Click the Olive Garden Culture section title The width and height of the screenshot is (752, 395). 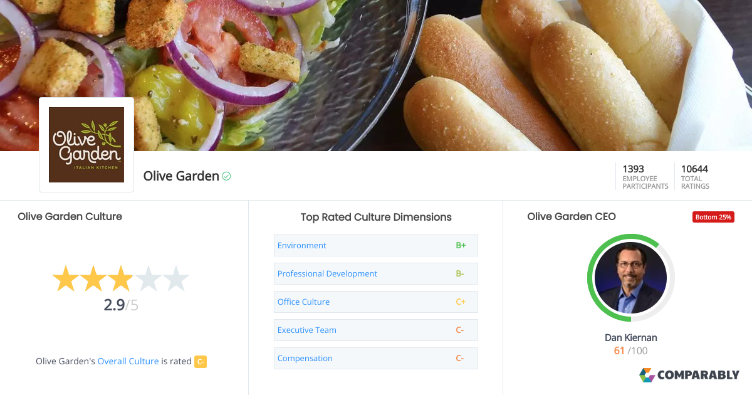point(70,216)
